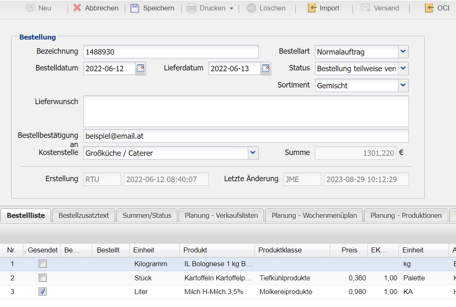Expand the Kostenstelle combo box
Viewport: 456px width, 307px height.
tap(253, 153)
